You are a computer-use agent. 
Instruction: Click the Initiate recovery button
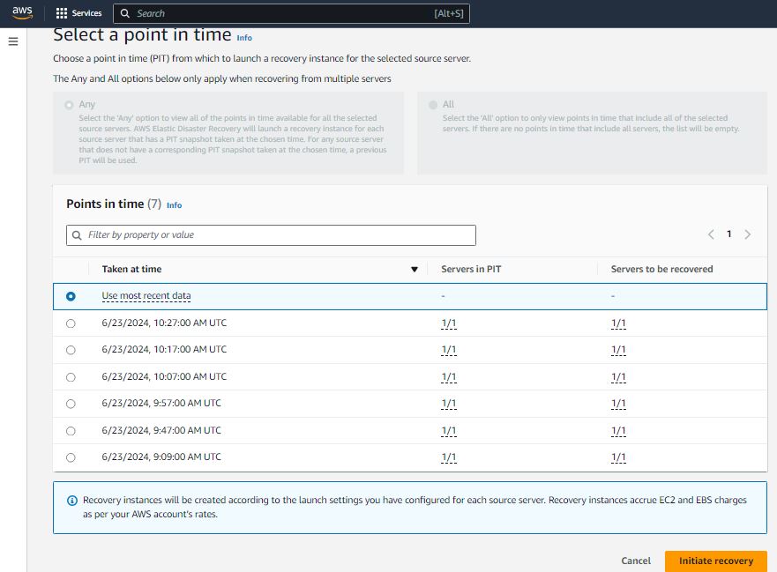(715, 561)
